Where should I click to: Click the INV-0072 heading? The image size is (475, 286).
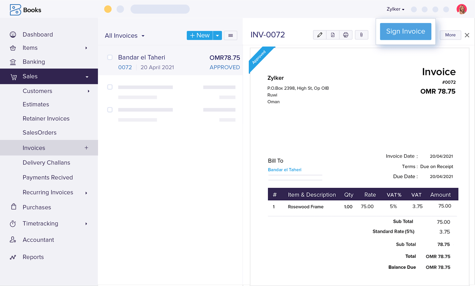point(268,35)
